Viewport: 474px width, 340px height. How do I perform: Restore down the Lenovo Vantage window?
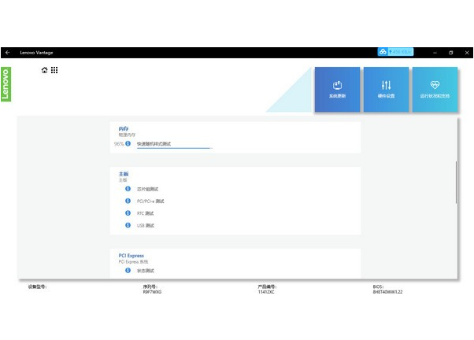coord(450,53)
